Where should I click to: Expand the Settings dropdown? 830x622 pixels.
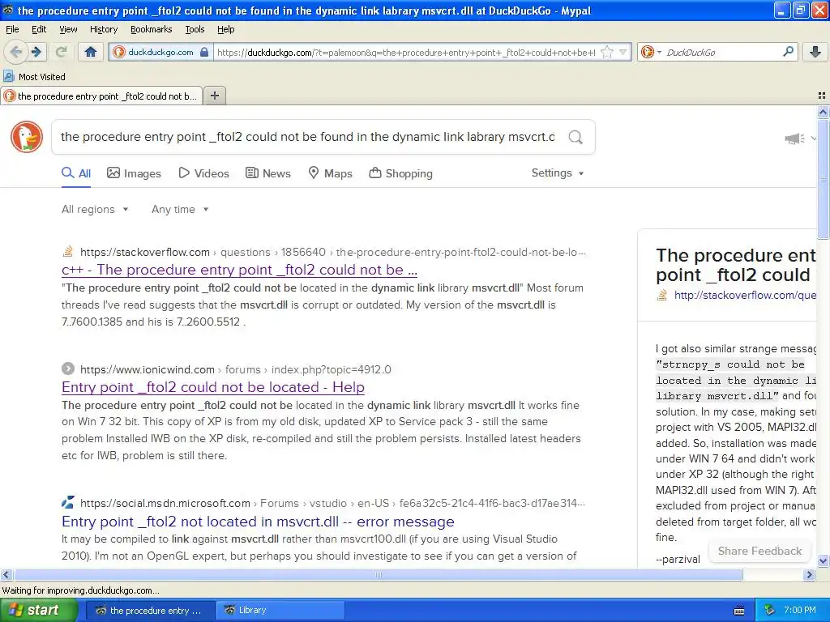[x=558, y=173]
